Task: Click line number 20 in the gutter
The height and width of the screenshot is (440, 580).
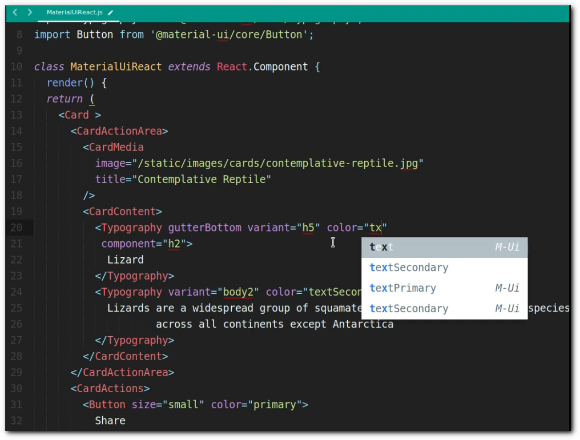Action: click(x=17, y=228)
